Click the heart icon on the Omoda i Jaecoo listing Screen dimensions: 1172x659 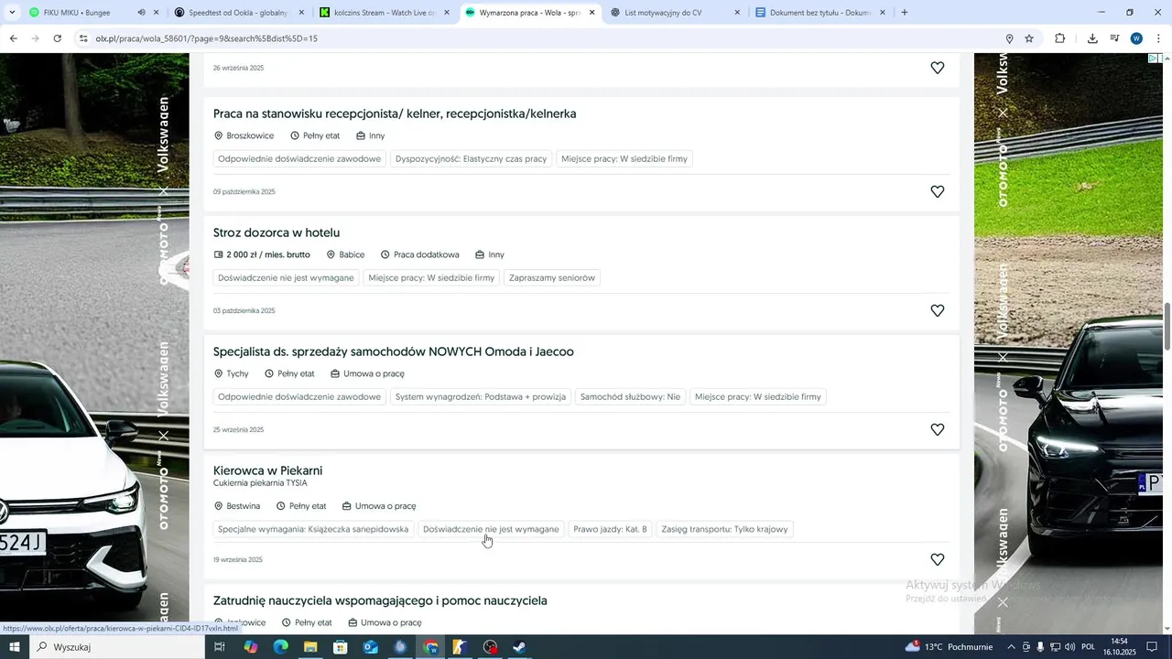938,429
